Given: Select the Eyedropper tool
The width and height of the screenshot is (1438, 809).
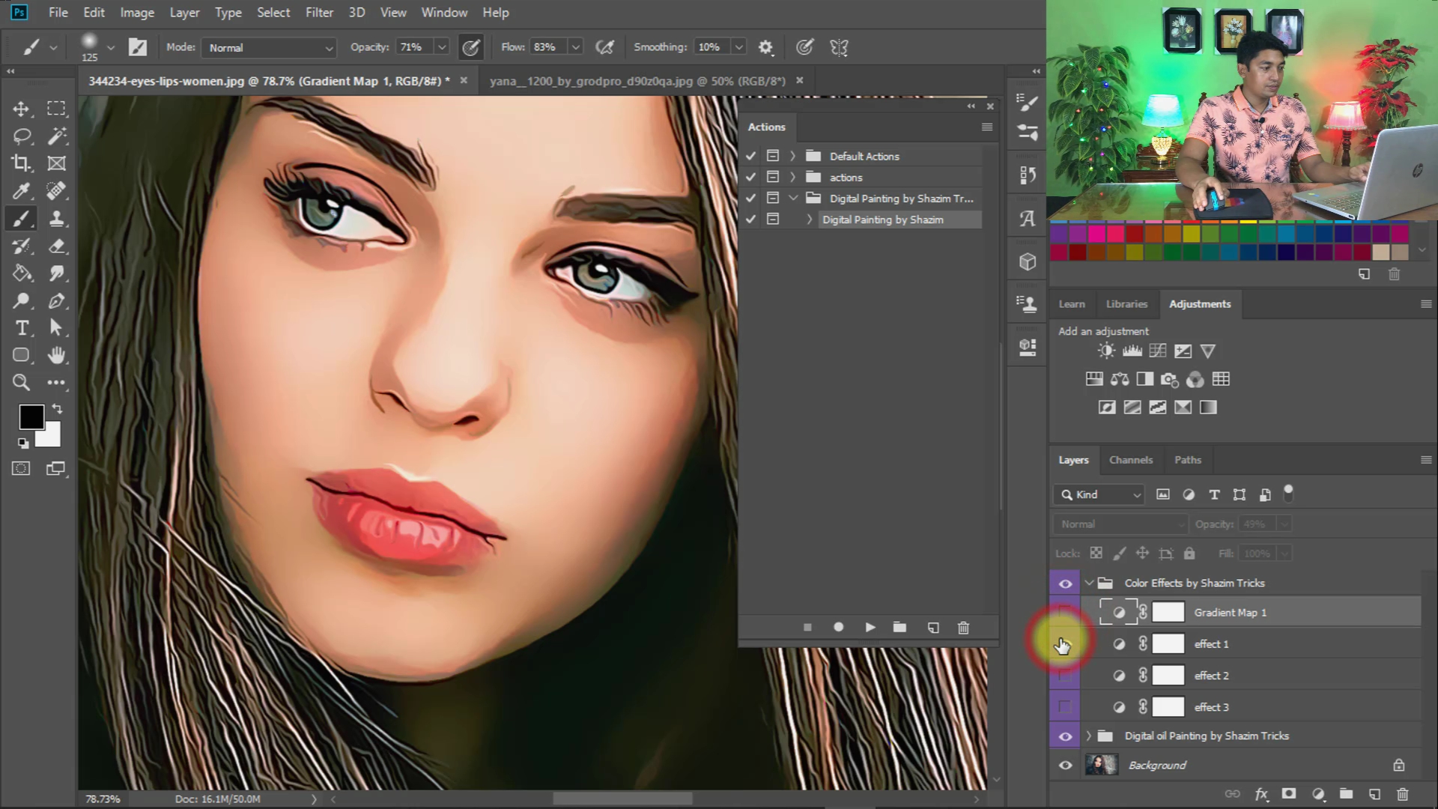Looking at the screenshot, I should pyautogui.click(x=22, y=191).
